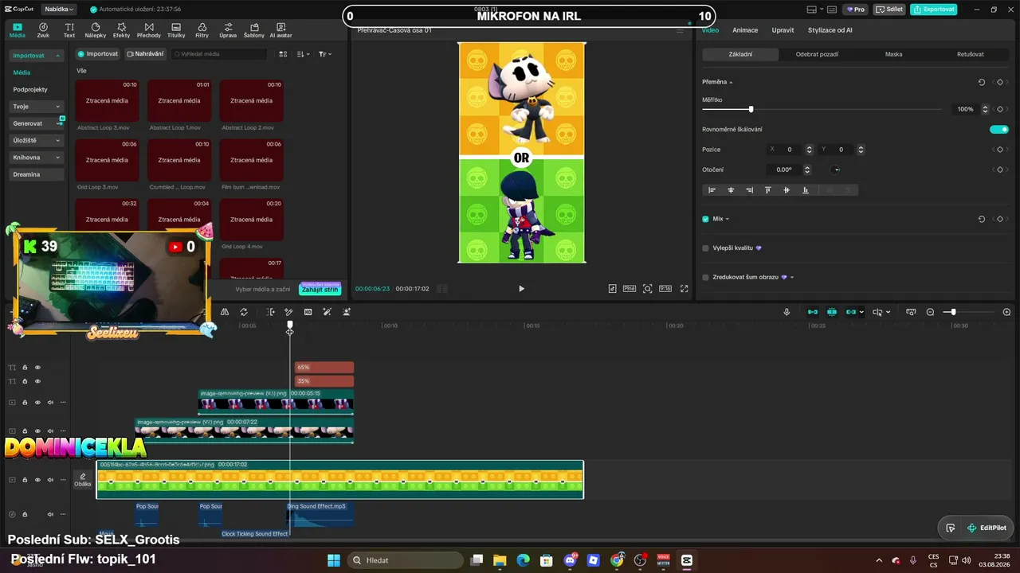Expand the Úložiště sidebar section

[37, 140]
